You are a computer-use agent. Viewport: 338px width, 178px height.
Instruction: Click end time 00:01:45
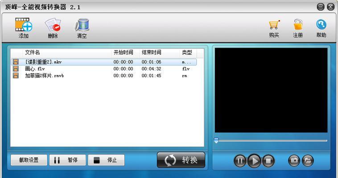click(x=151, y=76)
